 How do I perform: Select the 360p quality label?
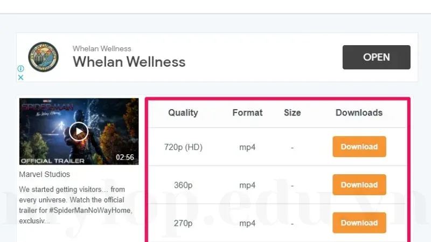coord(183,185)
